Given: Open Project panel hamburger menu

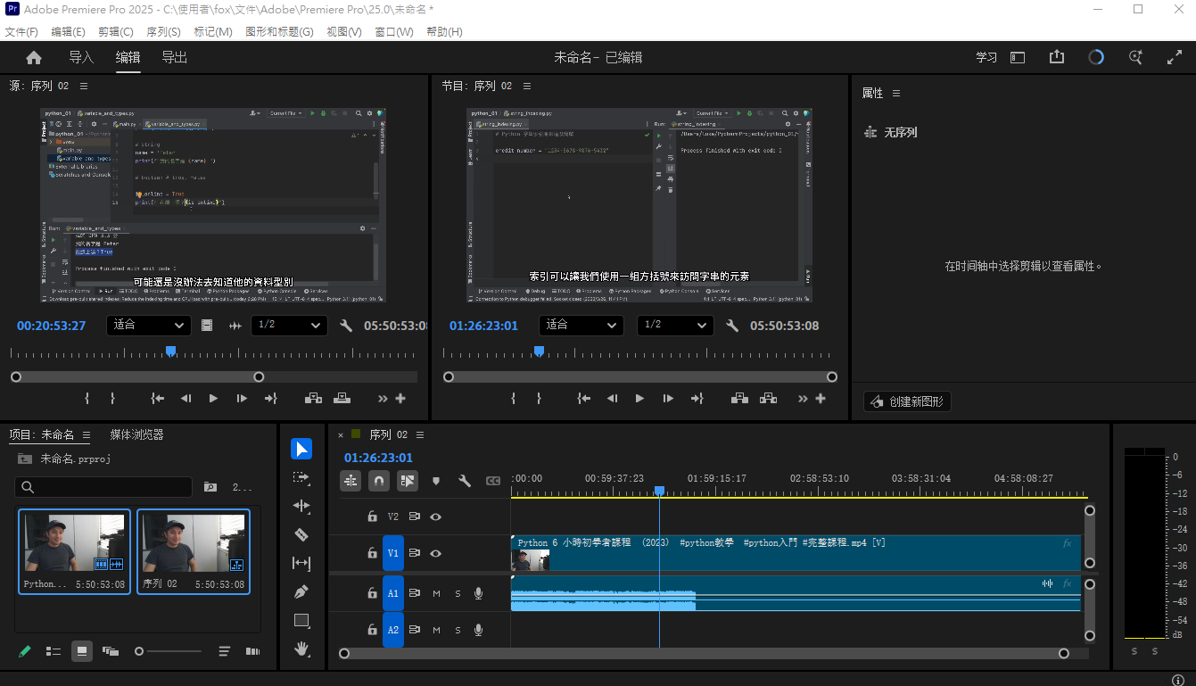Looking at the screenshot, I should [x=86, y=435].
